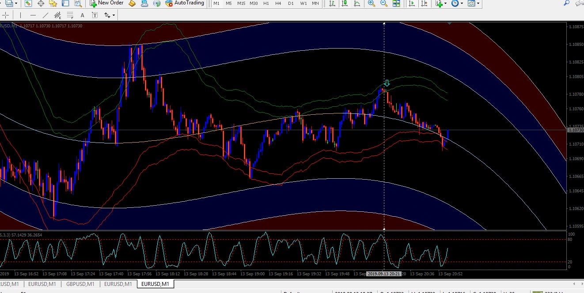Select the M1 timeframe
The height and width of the screenshot is (293, 584).
coord(216,4)
